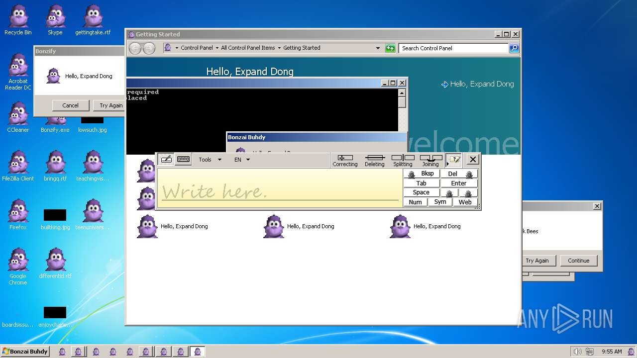Tap the Bksp key
The image size is (637, 358).
422,174
